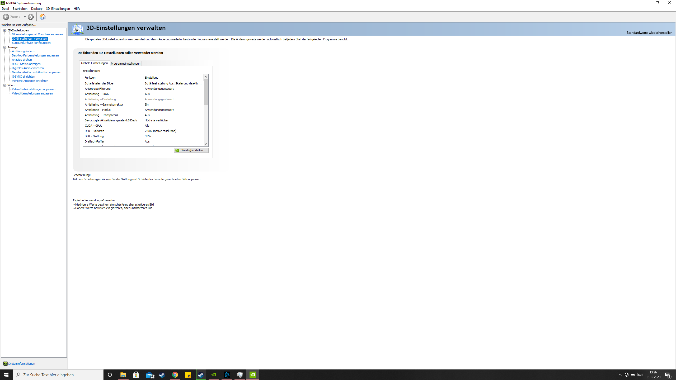Open the Systeminformationen link
The width and height of the screenshot is (676, 380).
click(x=21, y=364)
